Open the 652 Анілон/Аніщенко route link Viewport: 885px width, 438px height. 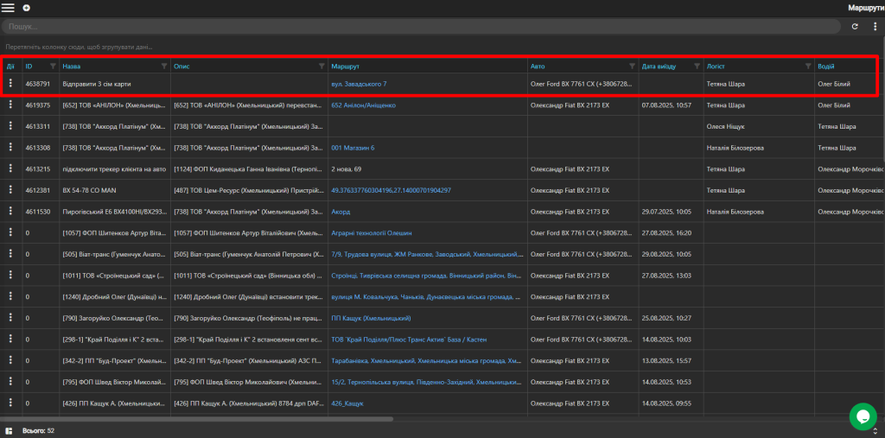(364, 105)
